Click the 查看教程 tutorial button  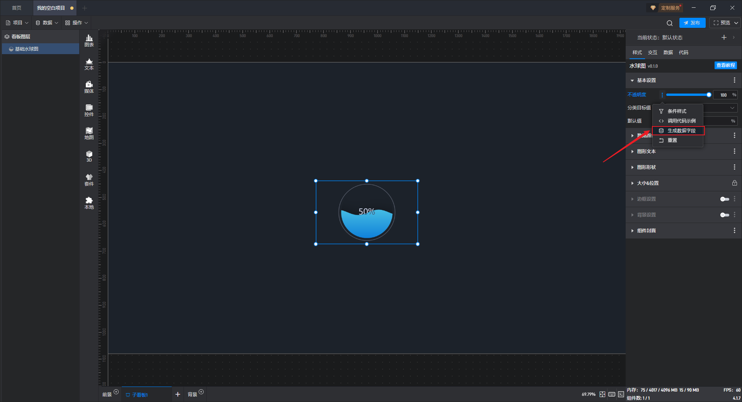point(725,65)
